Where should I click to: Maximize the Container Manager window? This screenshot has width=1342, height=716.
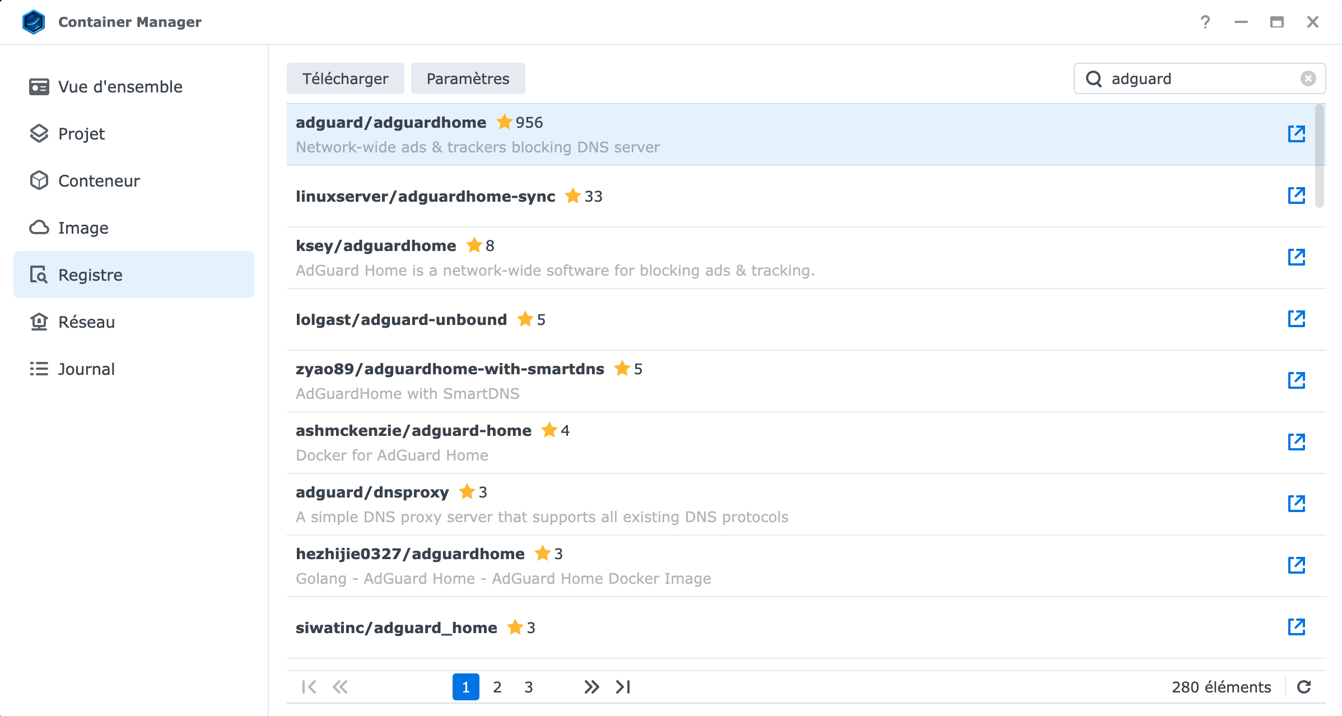[x=1277, y=22]
